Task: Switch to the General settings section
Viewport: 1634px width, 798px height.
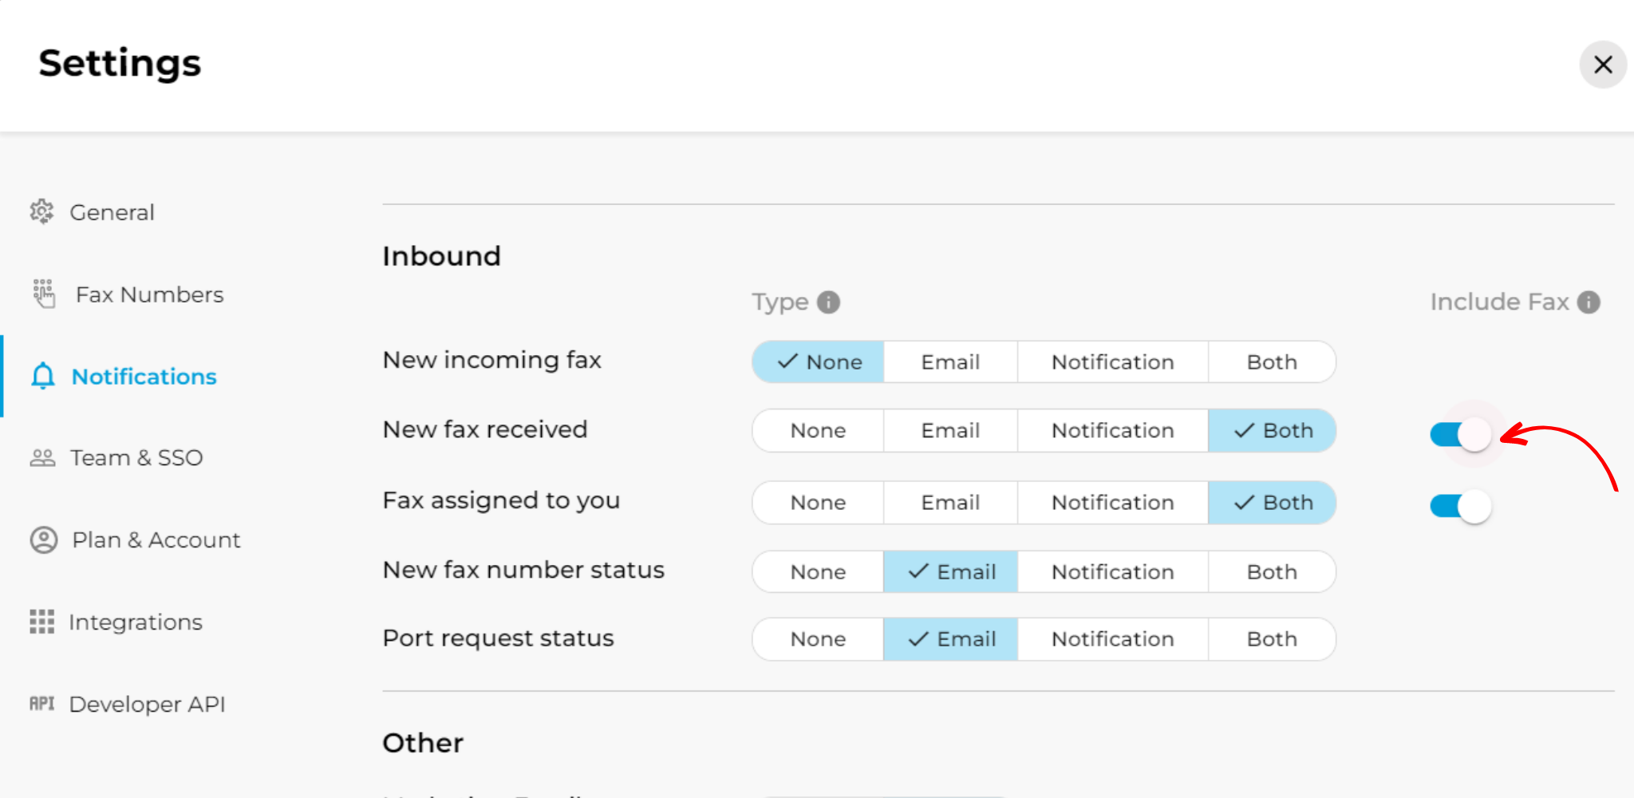Action: (x=112, y=211)
